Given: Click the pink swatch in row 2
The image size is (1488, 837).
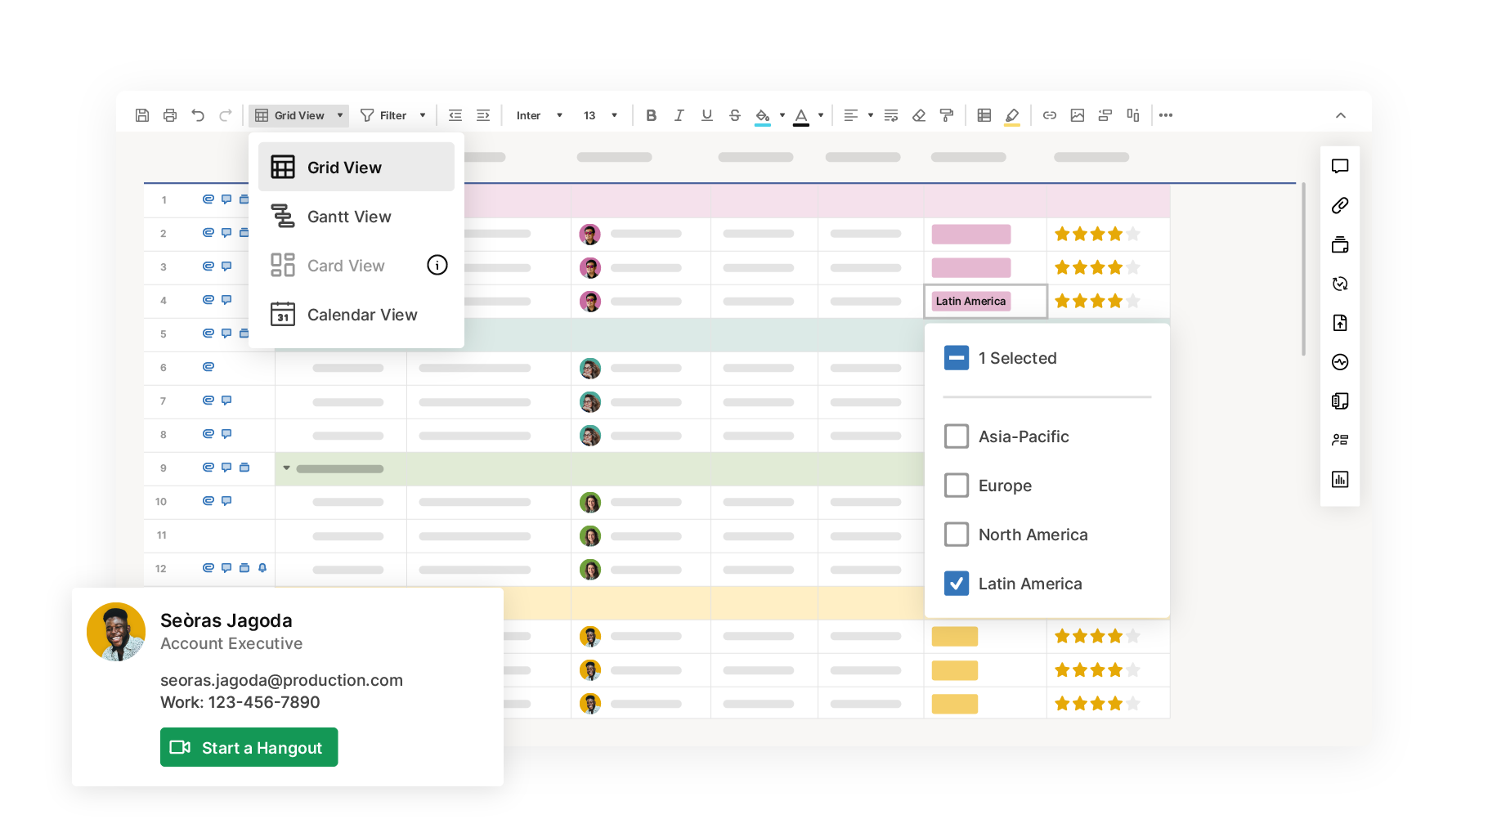Looking at the screenshot, I should [x=970, y=235].
